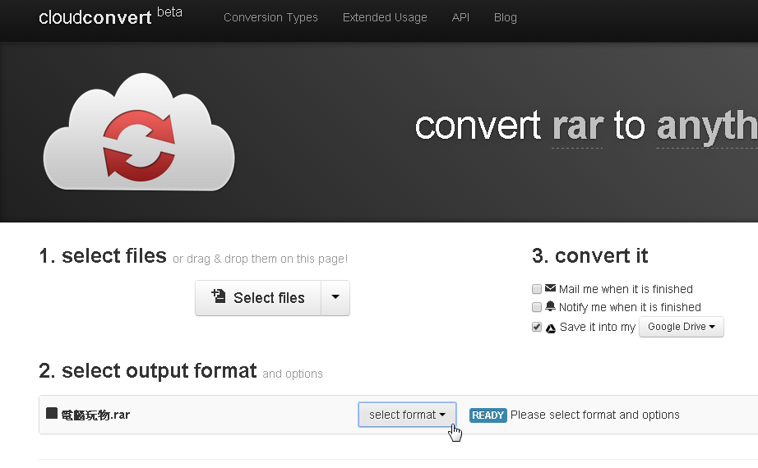Open the select format dropdown

click(x=407, y=415)
